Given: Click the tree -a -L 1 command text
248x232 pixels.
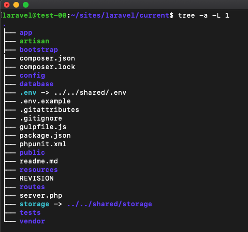Looking at the screenshot, I should pos(204,16).
